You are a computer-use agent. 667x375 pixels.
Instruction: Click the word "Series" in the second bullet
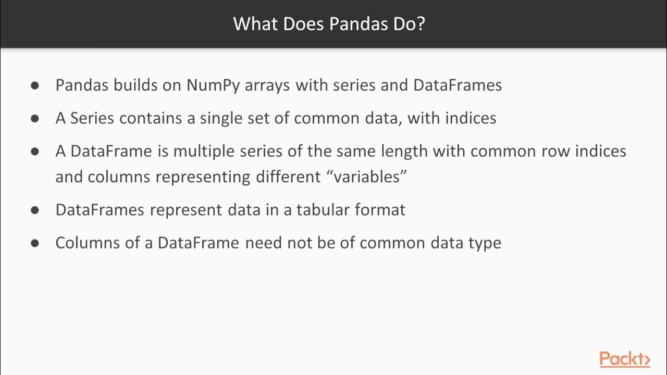click(92, 118)
